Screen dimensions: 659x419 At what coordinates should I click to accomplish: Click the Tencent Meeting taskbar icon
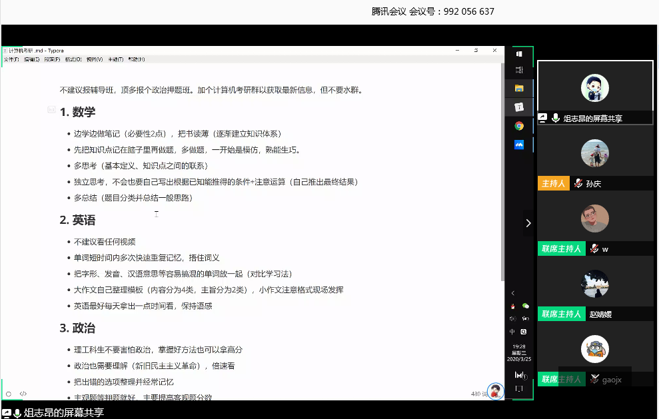519,144
